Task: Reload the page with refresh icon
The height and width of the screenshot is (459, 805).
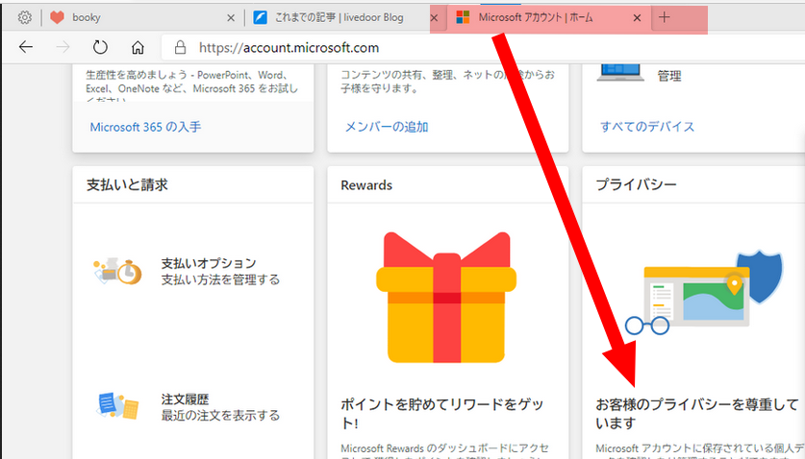Action: [100, 47]
